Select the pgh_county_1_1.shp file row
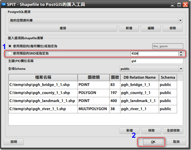191x150 pixels. [x=43, y=93]
